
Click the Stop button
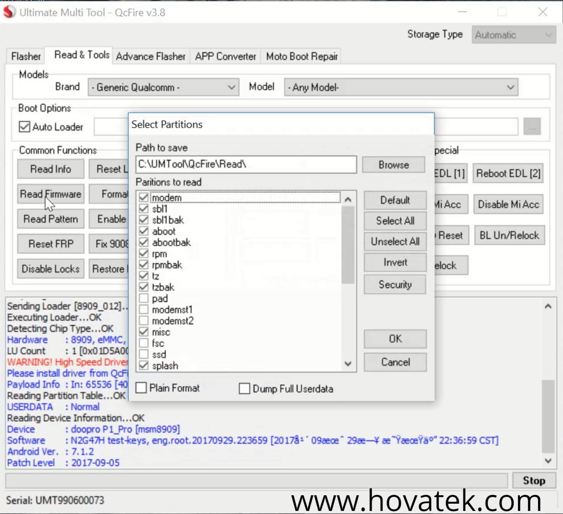[x=534, y=481]
